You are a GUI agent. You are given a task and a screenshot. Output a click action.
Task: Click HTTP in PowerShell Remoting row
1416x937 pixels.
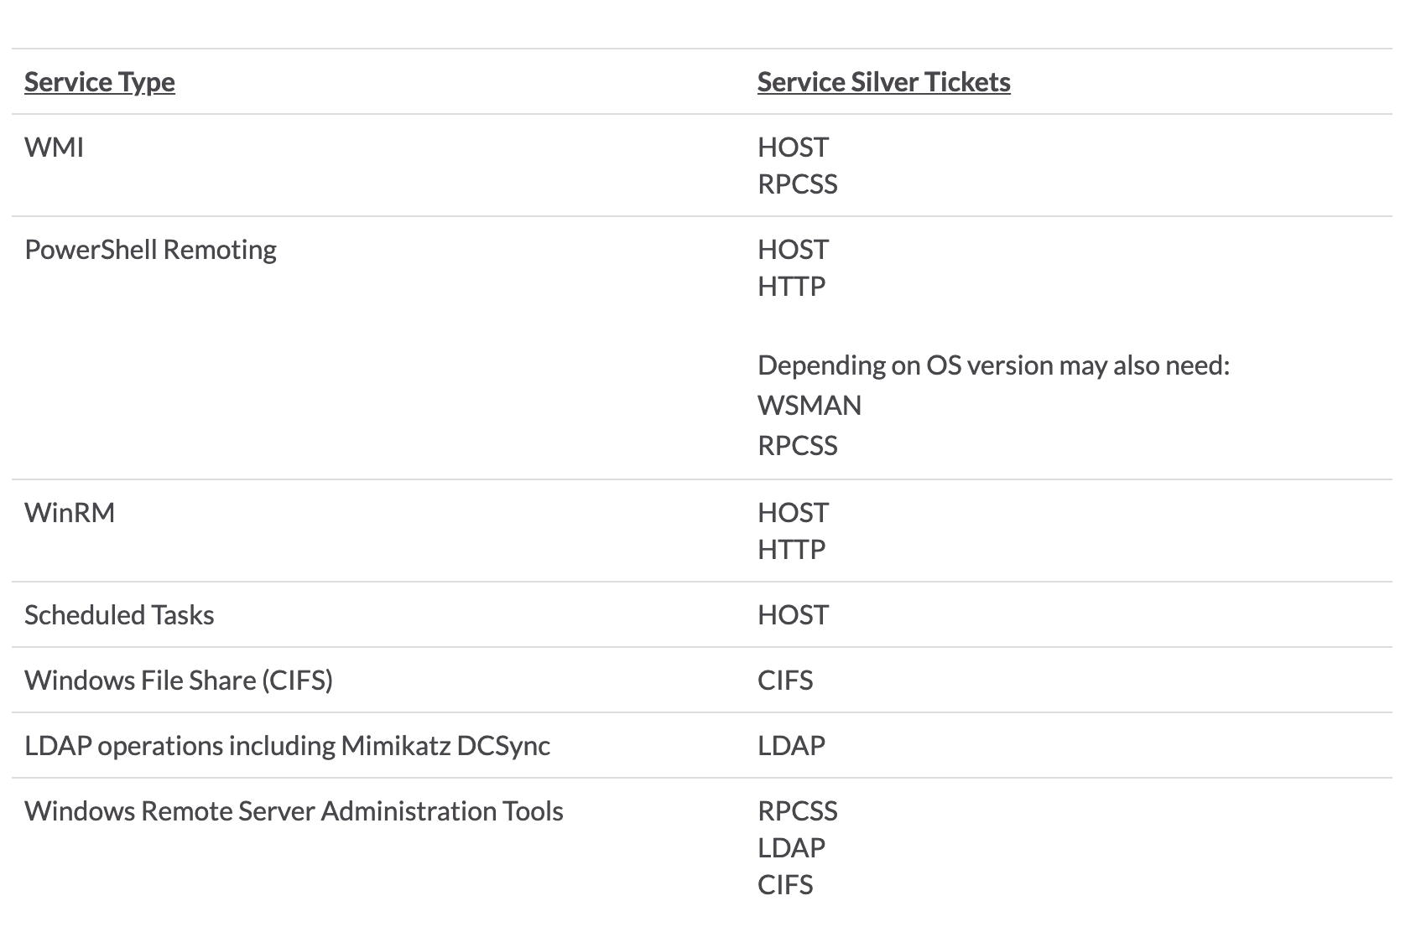pyautogui.click(x=791, y=287)
